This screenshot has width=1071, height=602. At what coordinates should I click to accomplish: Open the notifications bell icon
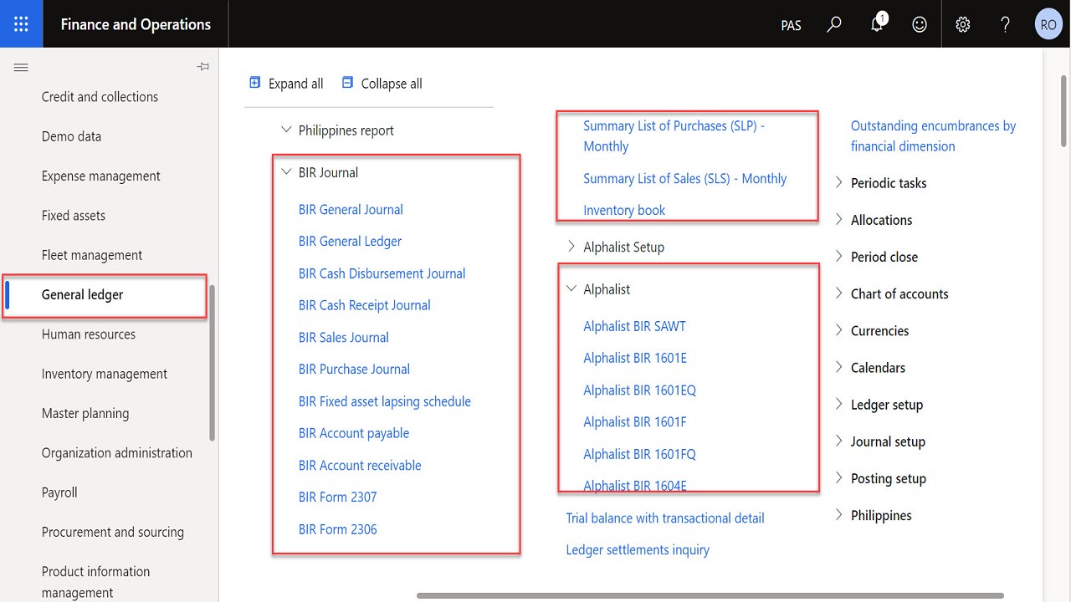(877, 23)
